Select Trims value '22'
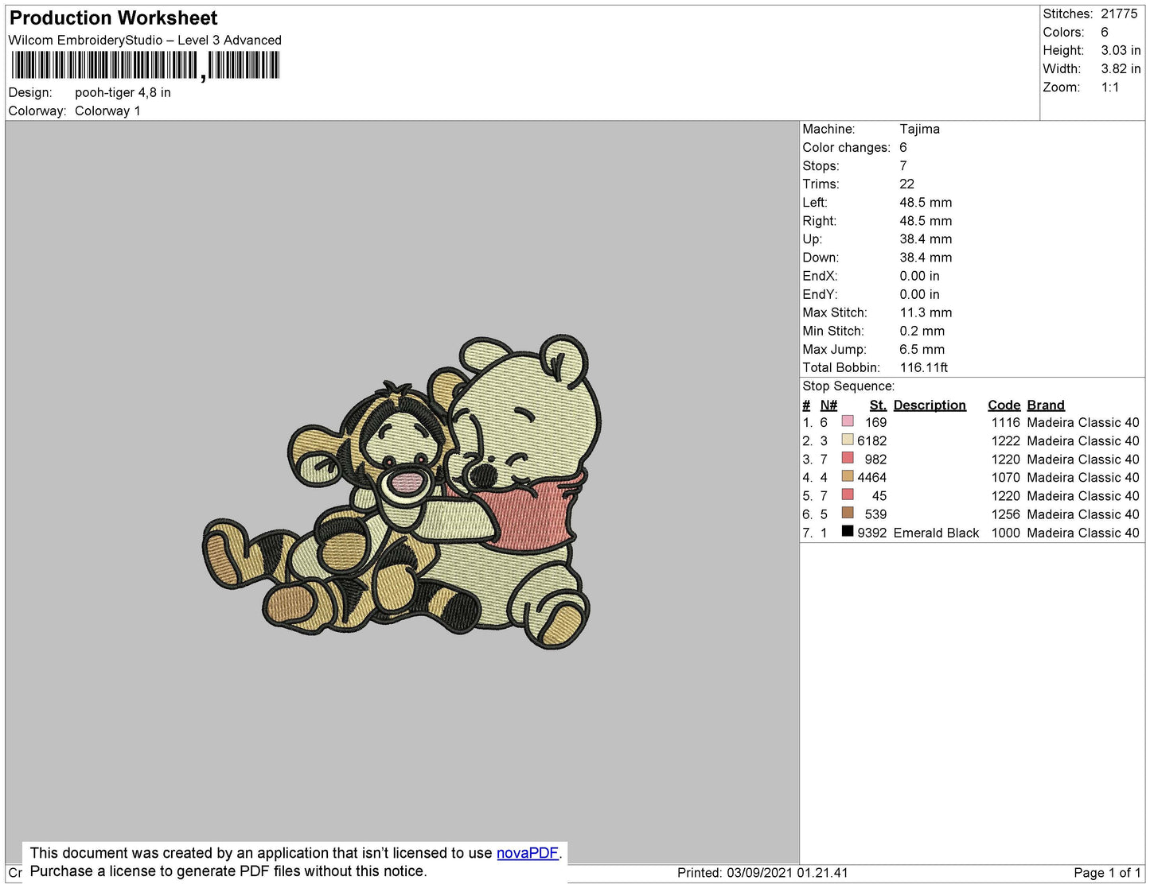 [x=907, y=184]
